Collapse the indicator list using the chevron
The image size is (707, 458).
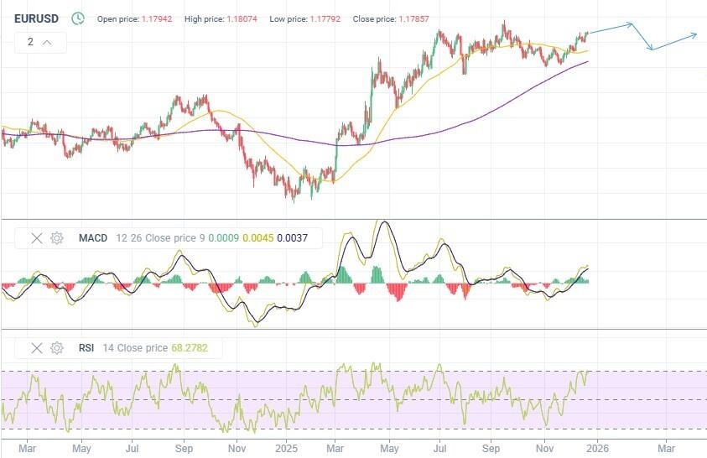(x=47, y=42)
